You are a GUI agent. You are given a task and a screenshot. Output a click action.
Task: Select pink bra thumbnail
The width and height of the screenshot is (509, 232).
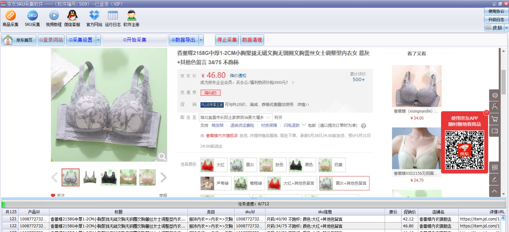[x=147, y=177]
